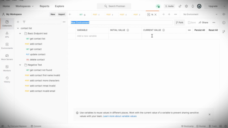
Task: Expand the Upgrade dropdown arrow
Action: 224,6
